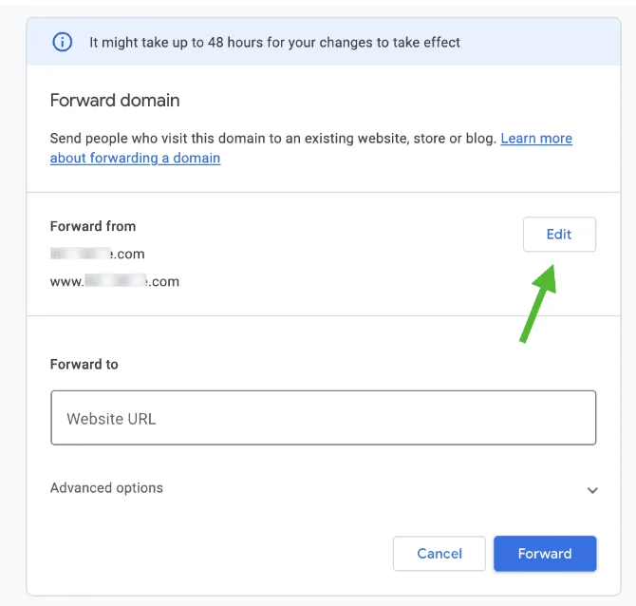Open the Edit button for Forward from
The width and height of the screenshot is (636, 606).
[559, 235]
